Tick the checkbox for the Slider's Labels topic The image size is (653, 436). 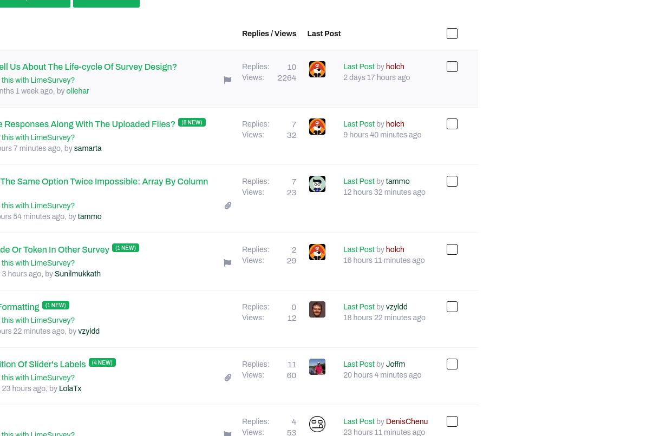(x=452, y=364)
